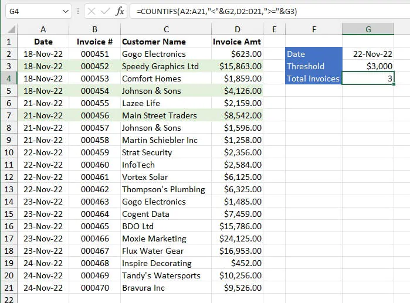Image resolution: width=410 pixels, height=303 pixels.
Task: Select row 12 header
Action: point(9,177)
